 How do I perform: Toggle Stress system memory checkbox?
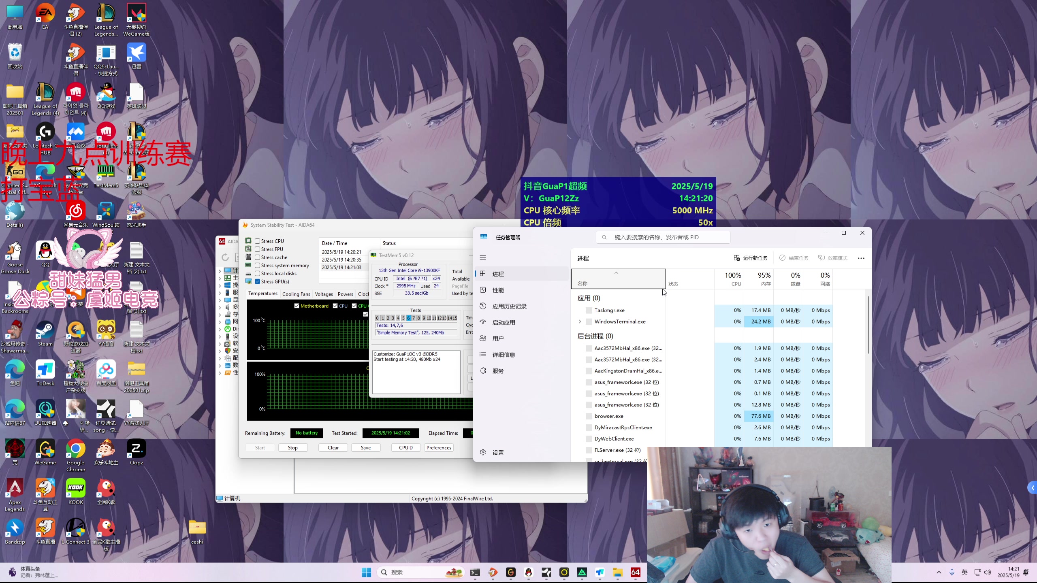257,265
